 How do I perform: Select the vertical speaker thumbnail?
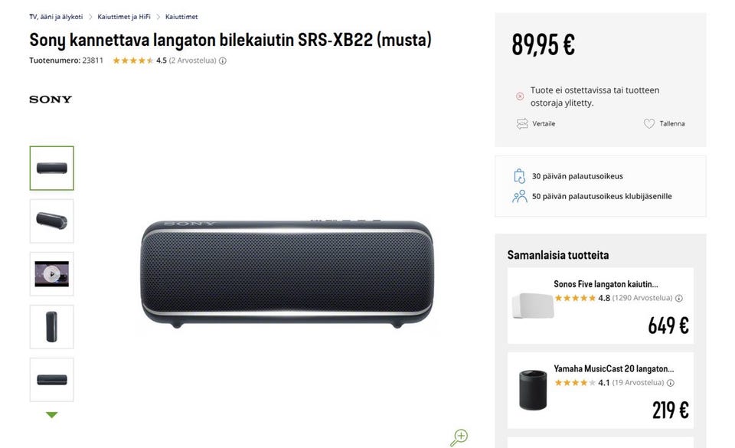pos(51,327)
